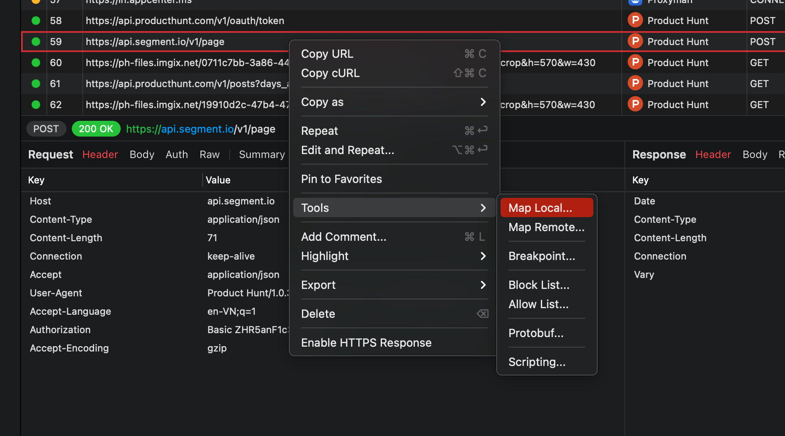Select Repeat in the context menu
785x436 pixels.
[x=394, y=131]
